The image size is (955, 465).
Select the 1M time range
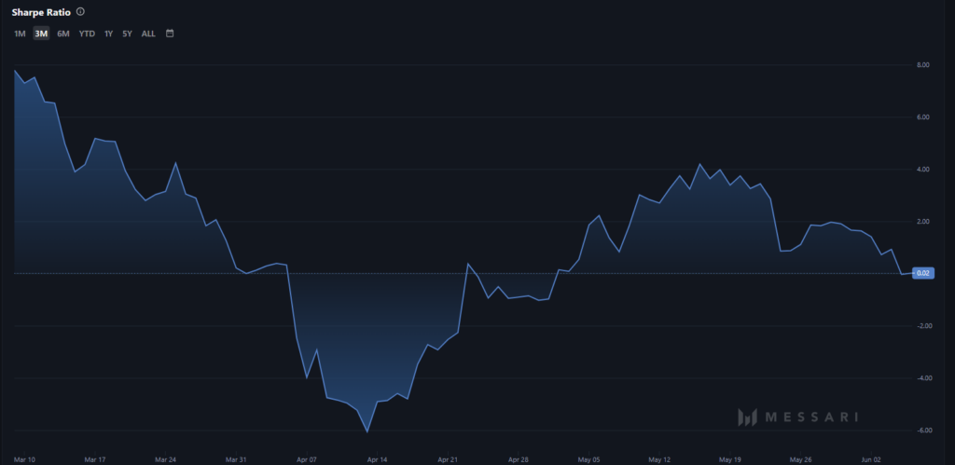point(21,34)
